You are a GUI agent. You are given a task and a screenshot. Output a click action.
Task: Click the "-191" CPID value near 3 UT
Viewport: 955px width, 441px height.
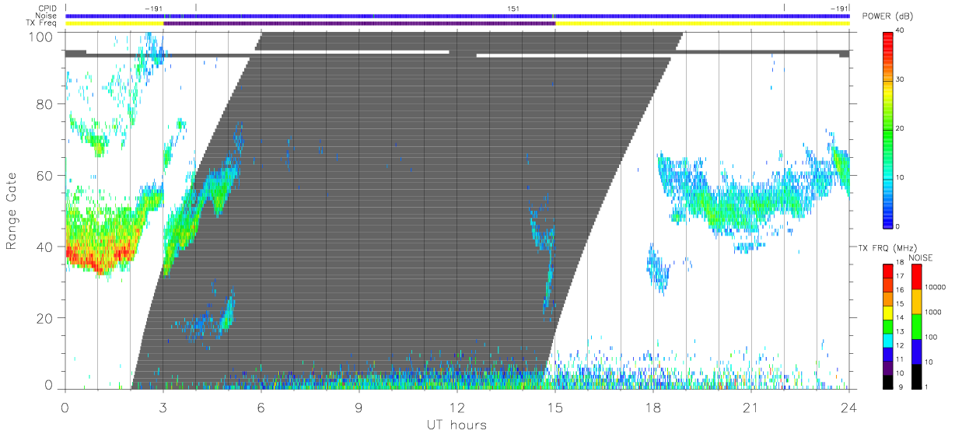(x=154, y=8)
